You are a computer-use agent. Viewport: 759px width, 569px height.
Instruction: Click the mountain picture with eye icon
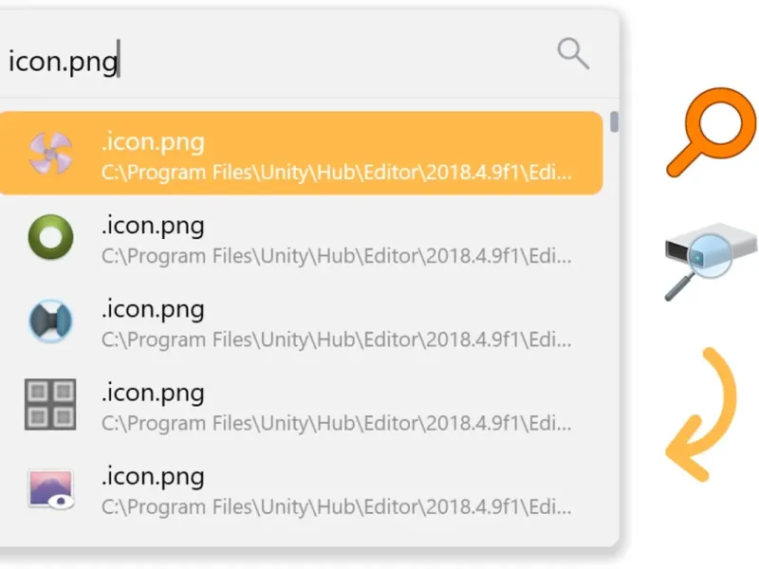click(51, 489)
